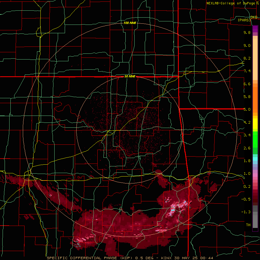
Task: Click the DKD product label
Action: pos(254,17)
